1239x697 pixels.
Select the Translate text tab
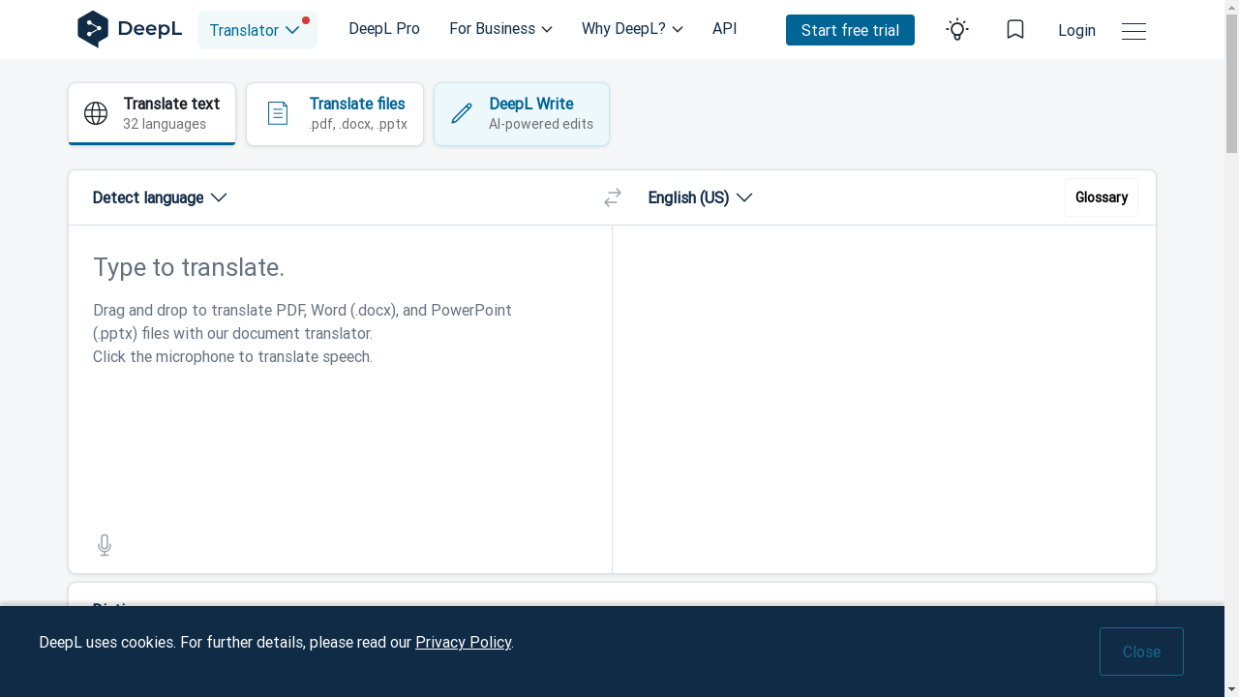152,114
